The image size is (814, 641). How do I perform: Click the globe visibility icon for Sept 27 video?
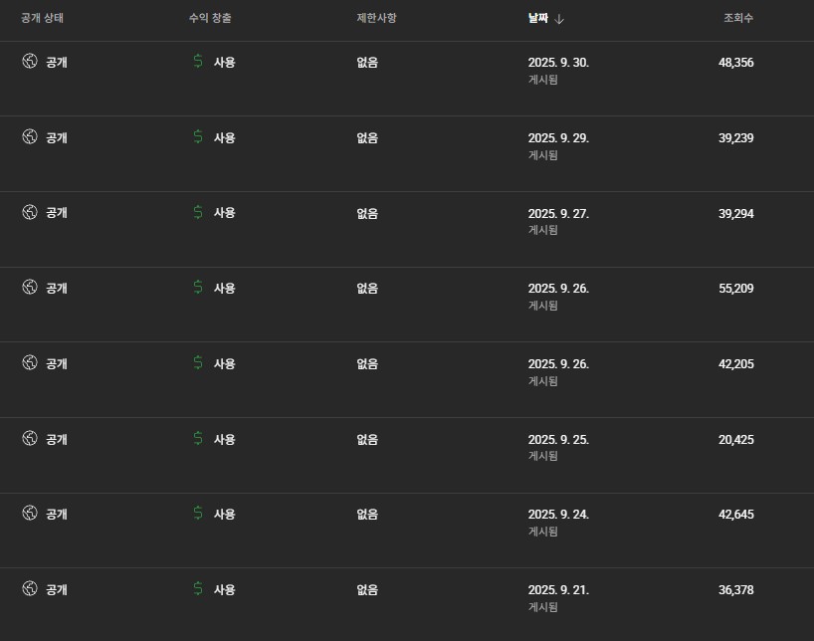click(x=30, y=212)
